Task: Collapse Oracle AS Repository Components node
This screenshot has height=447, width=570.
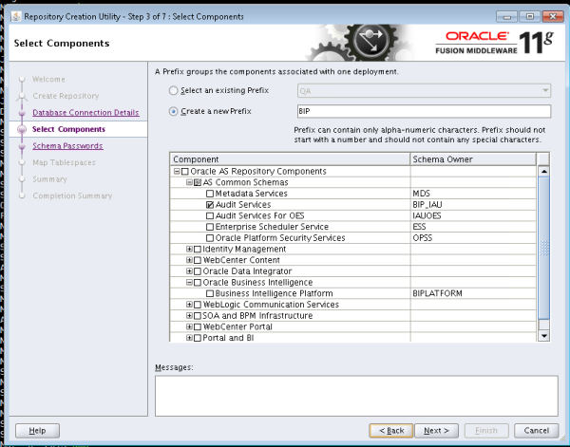Action: (x=177, y=171)
